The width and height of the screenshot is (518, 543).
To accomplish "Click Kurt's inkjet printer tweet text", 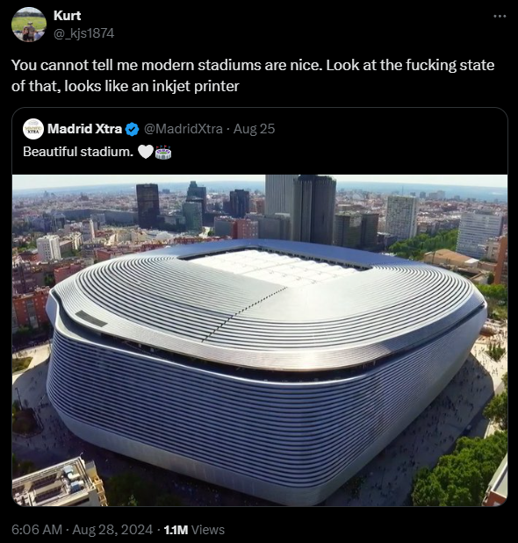I will pyautogui.click(x=253, y=75).
